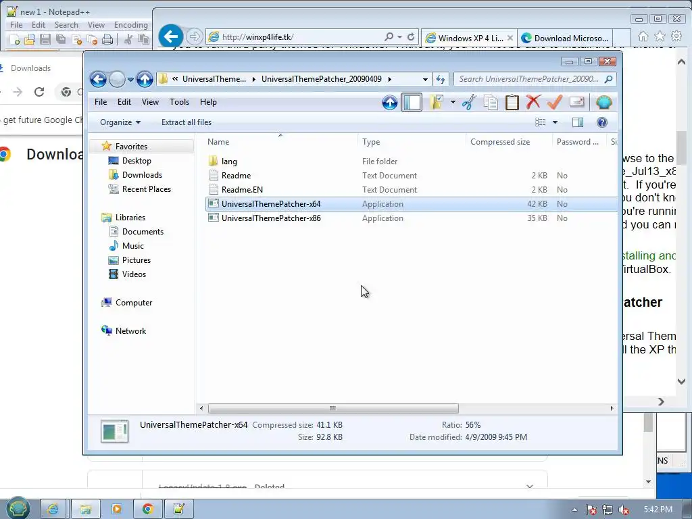The width and height of the screenshot is (692, 519).
Task: Open the Tools menu in Explorer
Action: [x=179, y=102]
